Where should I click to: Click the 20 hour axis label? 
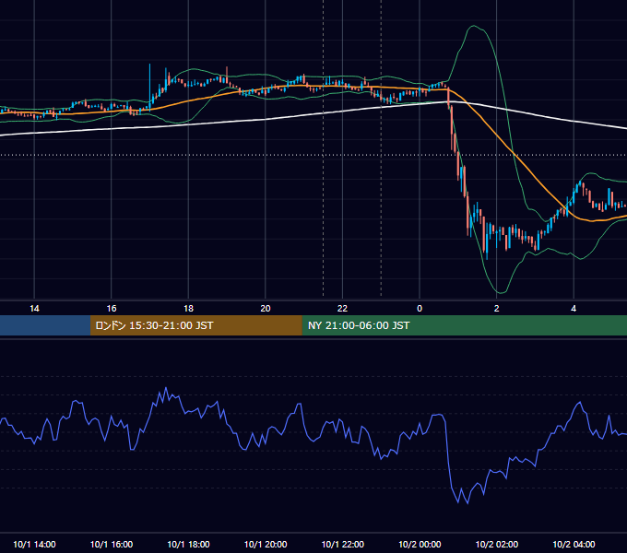tap(266, 309)
